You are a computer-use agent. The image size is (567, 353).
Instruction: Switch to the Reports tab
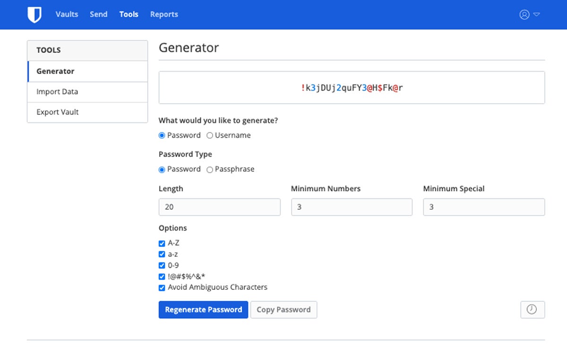coord(164,14)
